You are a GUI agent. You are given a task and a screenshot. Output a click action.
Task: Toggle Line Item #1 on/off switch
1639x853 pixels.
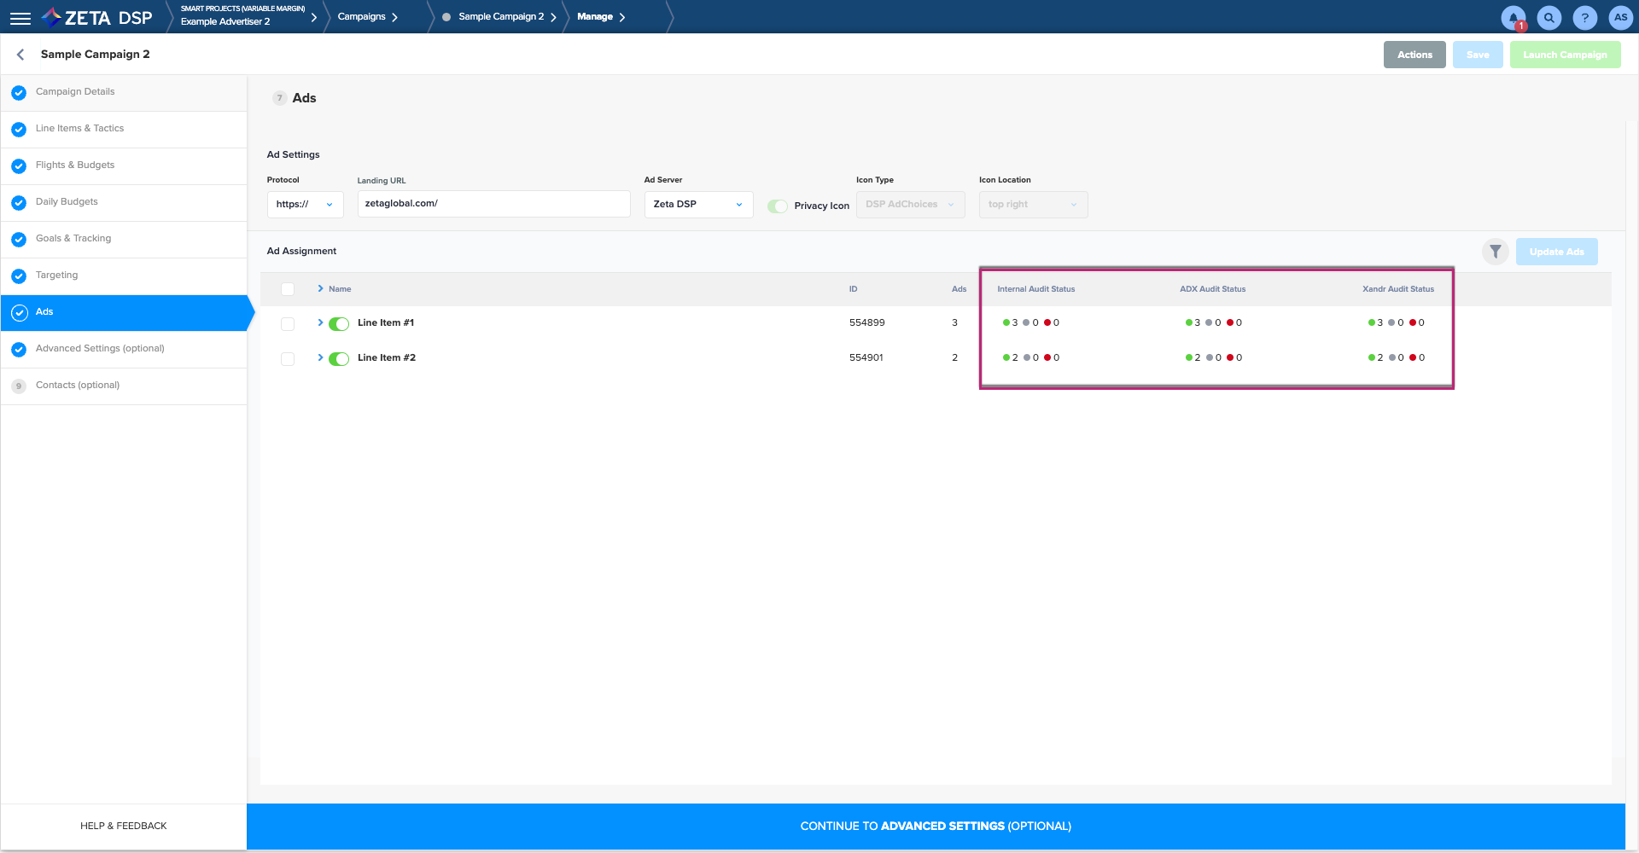[x=339, y=324]
